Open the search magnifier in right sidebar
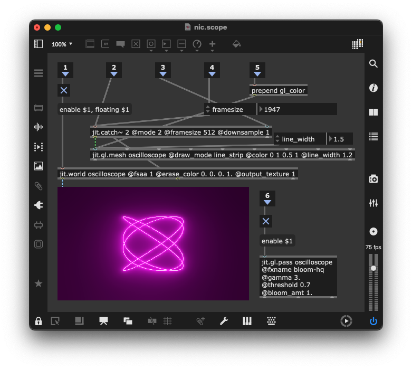The height and width of the screenshot is (369, 412). click(373, 64)
